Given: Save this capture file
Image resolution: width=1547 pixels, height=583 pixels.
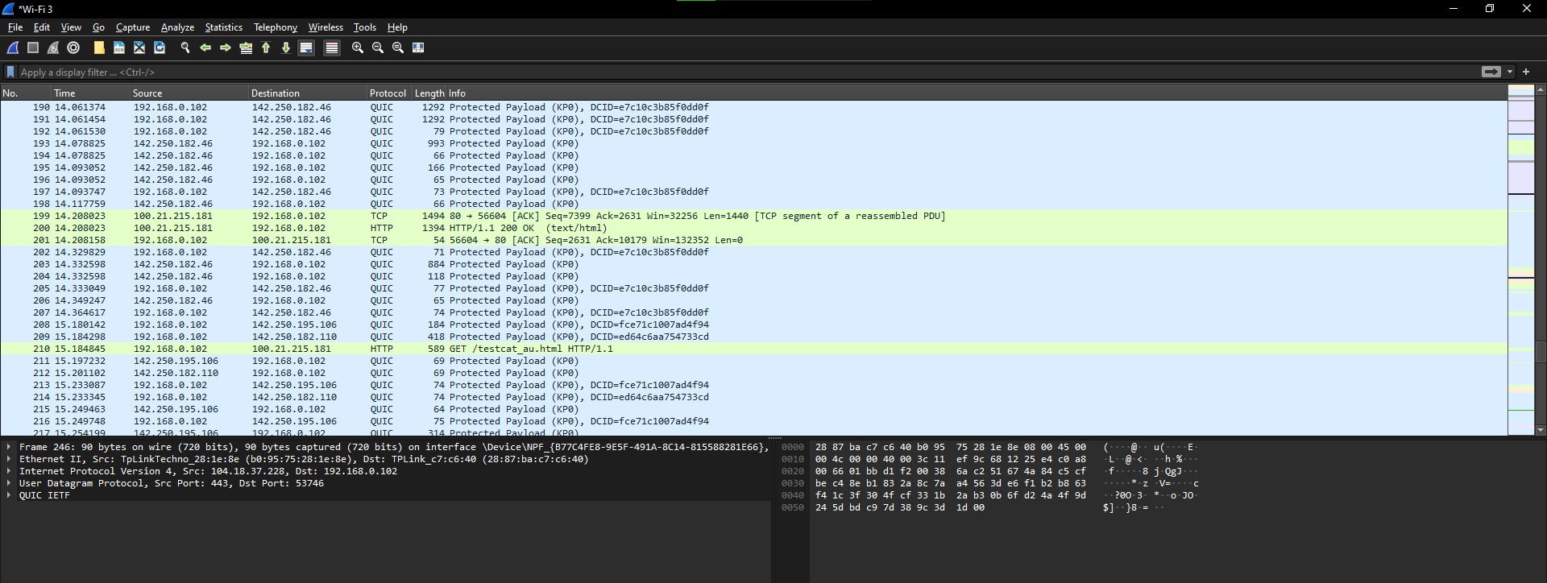Looking at the screenshot, I should pos(119,48).
